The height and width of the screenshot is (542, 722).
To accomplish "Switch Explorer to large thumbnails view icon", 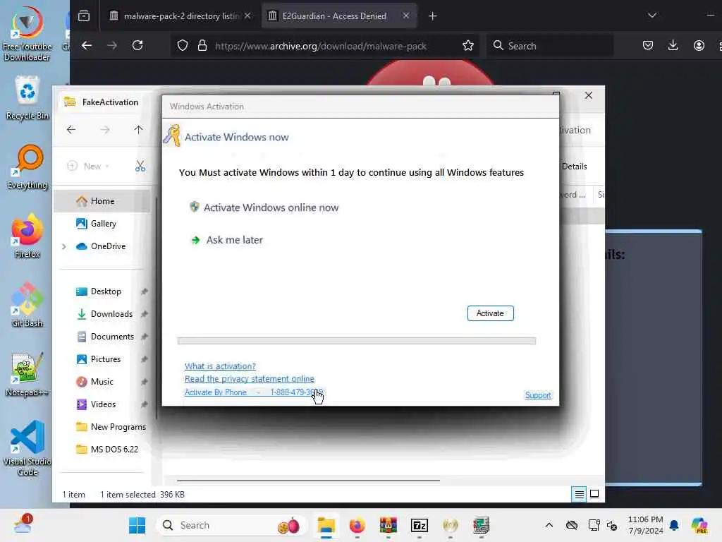I will tap(594, 495).
